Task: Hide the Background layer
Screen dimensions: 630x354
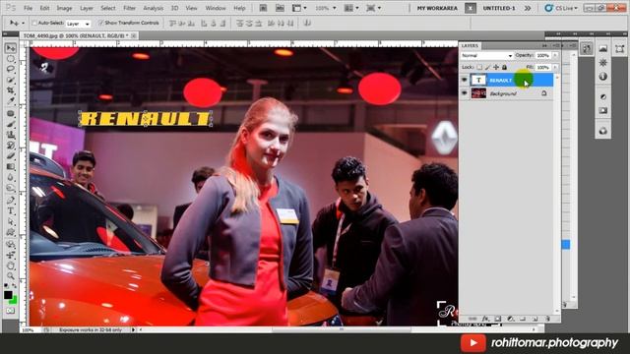Action: coord(465,93)
